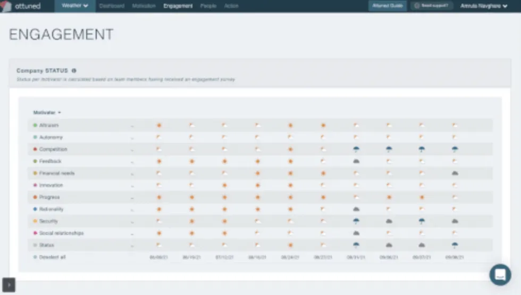The image size is (521, 295).
Task: Switch to the People tab
Action: click(208, 6)
